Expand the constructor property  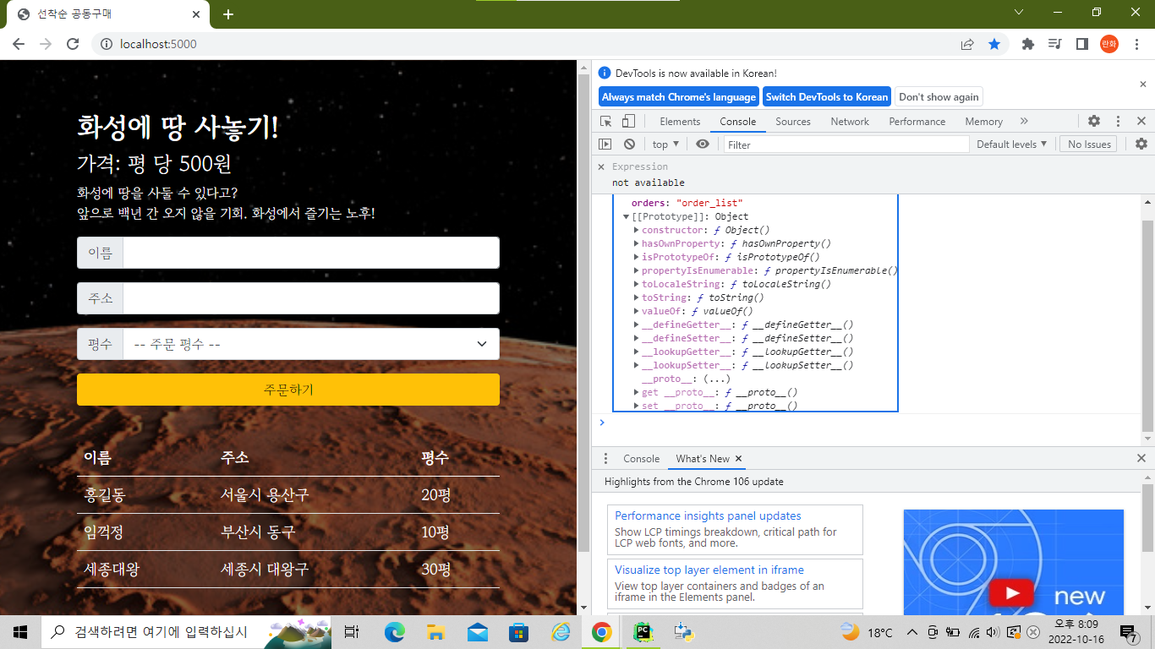(637, 231)
